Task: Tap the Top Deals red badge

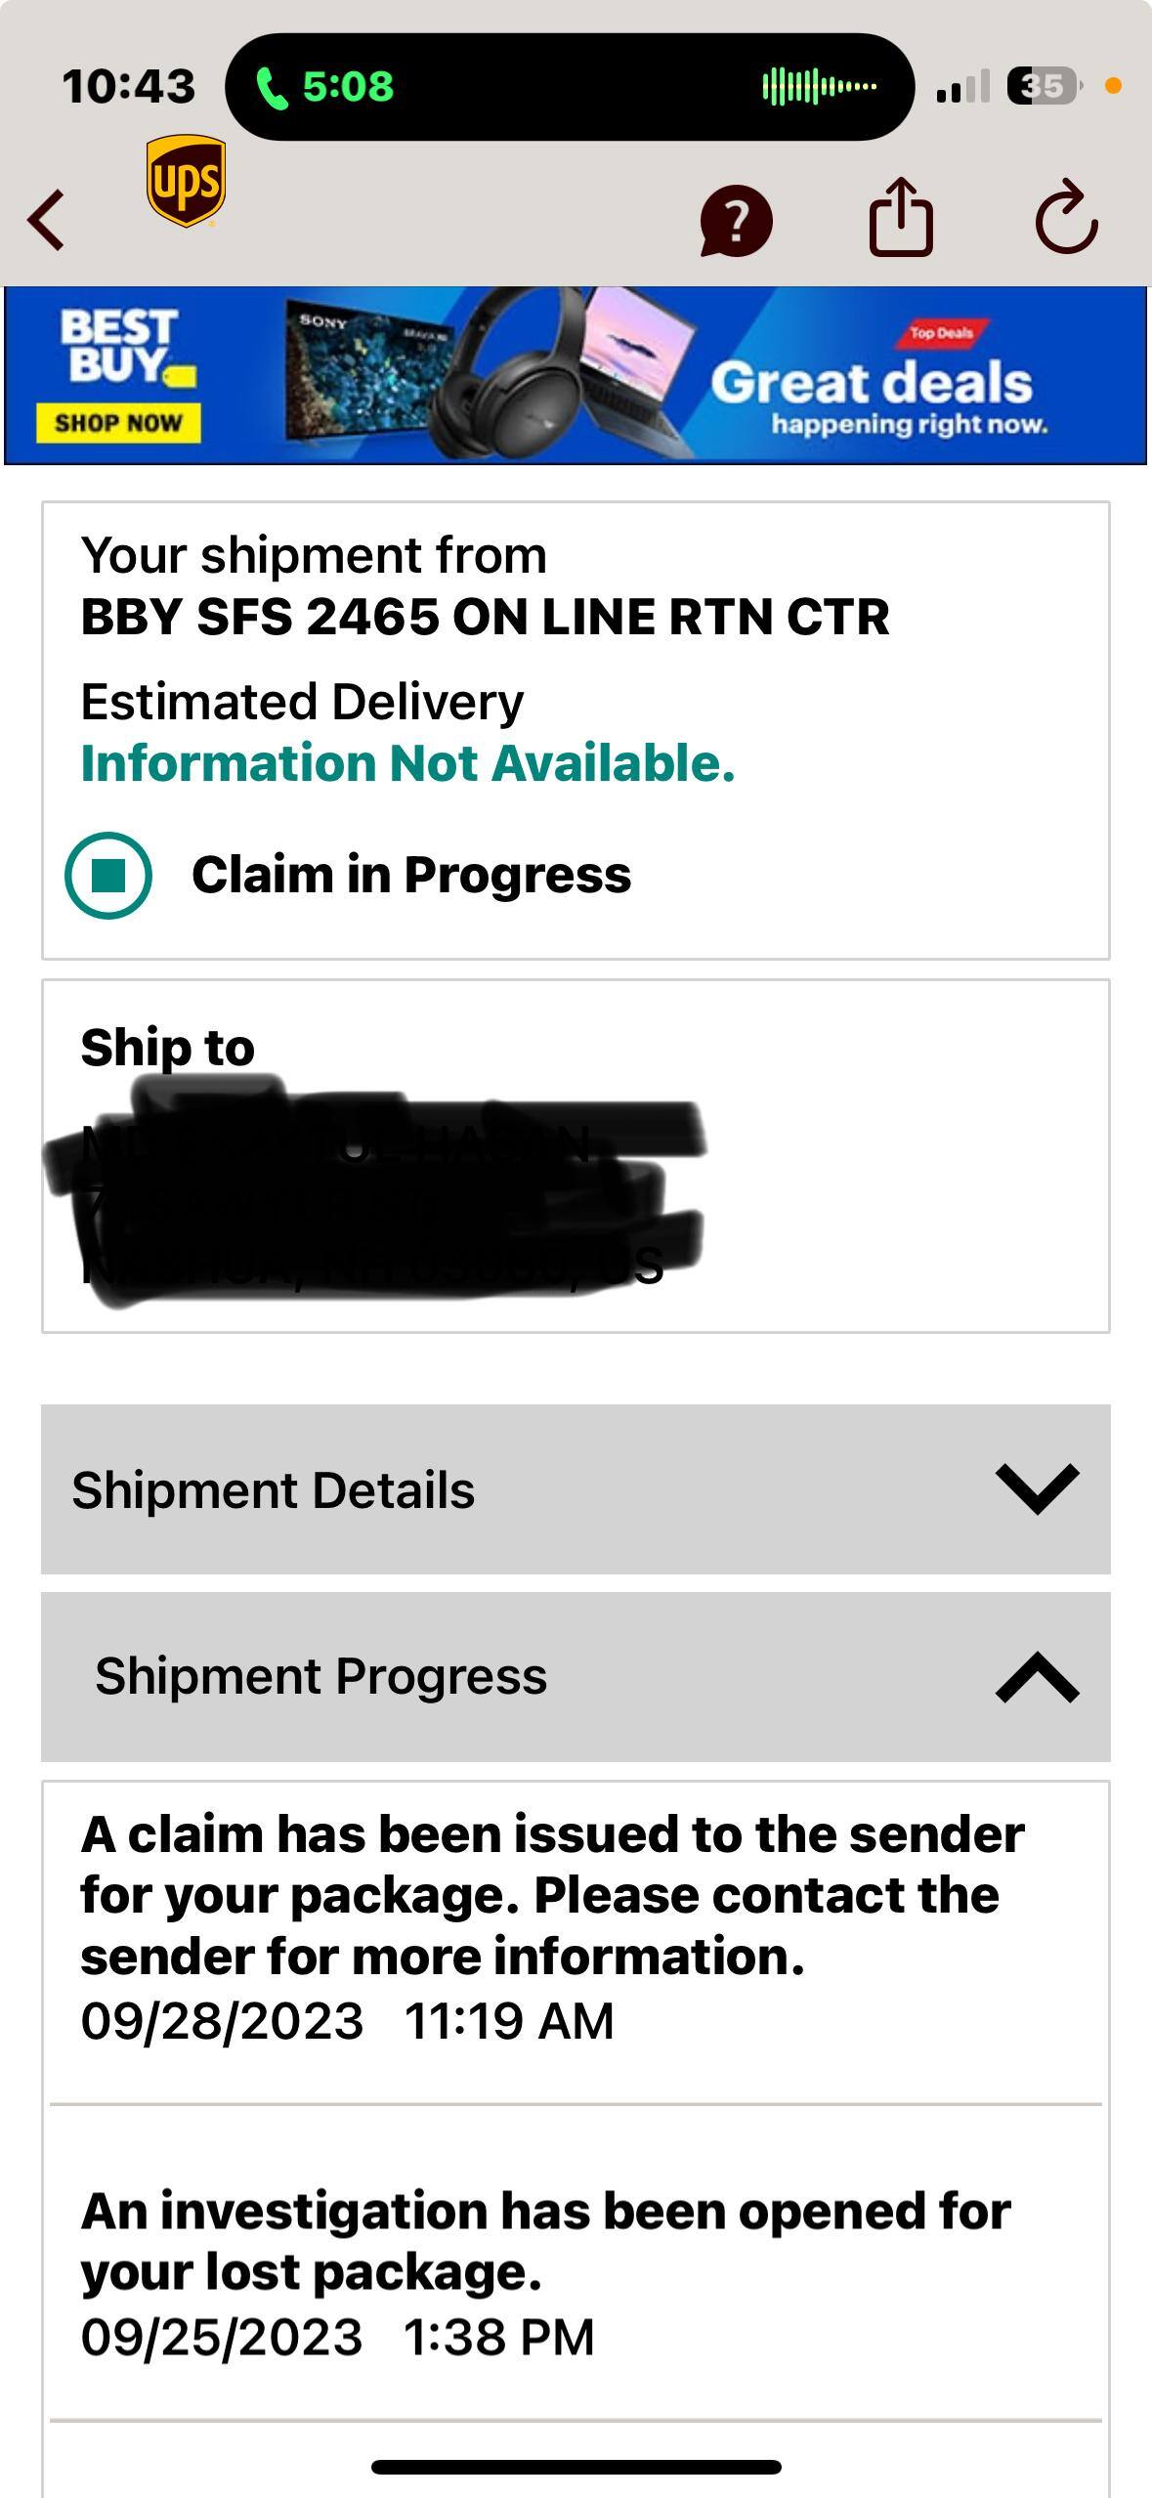Action: click(940, 331)
